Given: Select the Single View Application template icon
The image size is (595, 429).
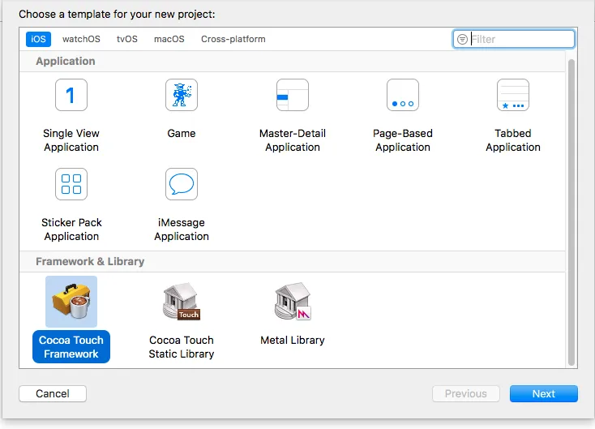Looking at the screenshot, I should click(x=71, y=96).
